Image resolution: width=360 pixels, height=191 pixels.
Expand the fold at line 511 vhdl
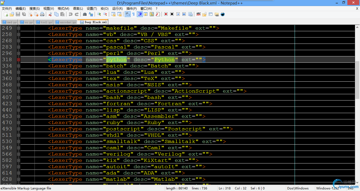18,135
